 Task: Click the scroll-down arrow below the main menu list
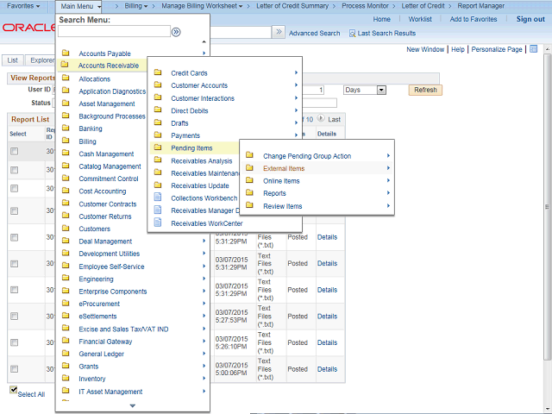(x=132, y=405)
